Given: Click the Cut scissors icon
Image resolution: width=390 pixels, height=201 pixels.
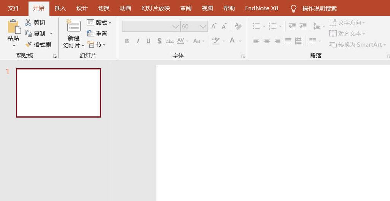Looking at the screenshot, I should click(x=28, y=23).
